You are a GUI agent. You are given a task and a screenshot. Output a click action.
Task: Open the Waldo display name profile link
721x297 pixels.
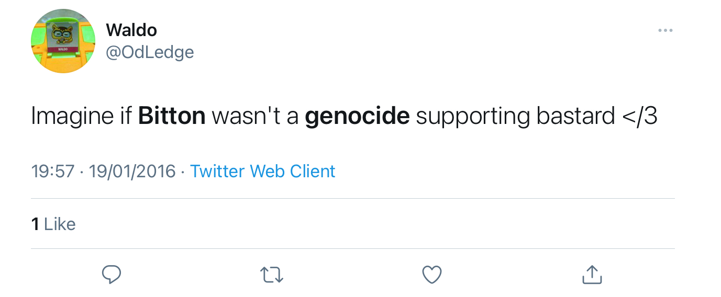[x=131, y=30]
